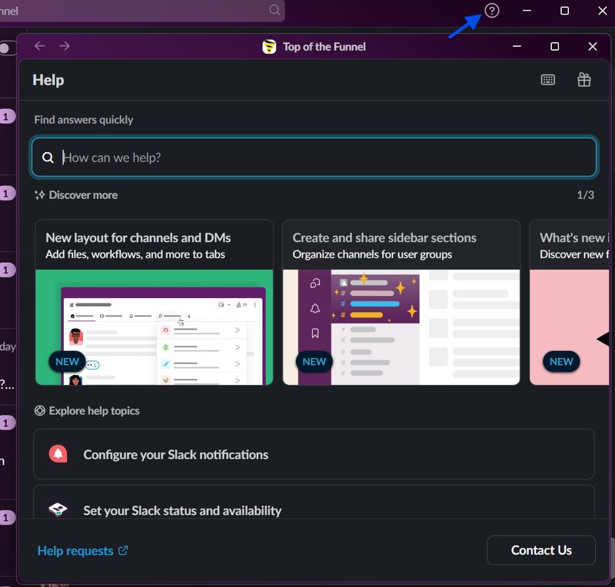The height and width of the screenshot is (587, 615).
Task: Open keyboard shortcuts icon in Help header
Action: 547,80
